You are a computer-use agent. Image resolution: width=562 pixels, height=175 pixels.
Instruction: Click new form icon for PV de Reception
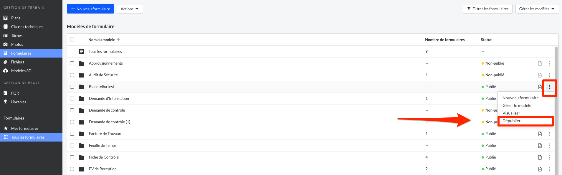pyautogui.click(x=540, y=169)
